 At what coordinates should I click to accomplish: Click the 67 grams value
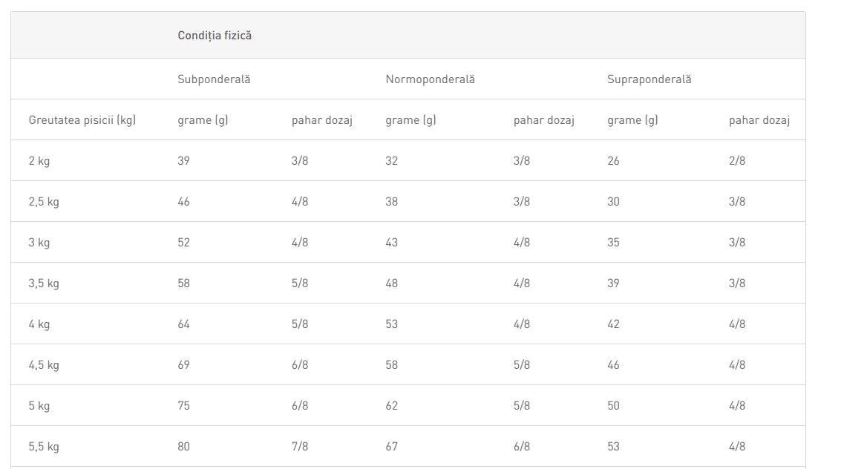pyautogui.click(x=392, y=446)
